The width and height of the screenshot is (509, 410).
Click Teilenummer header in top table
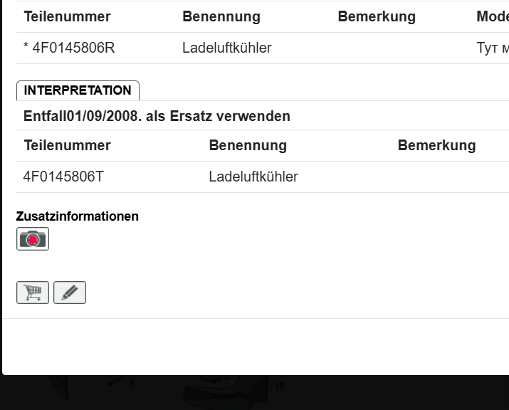pos(68,16)
